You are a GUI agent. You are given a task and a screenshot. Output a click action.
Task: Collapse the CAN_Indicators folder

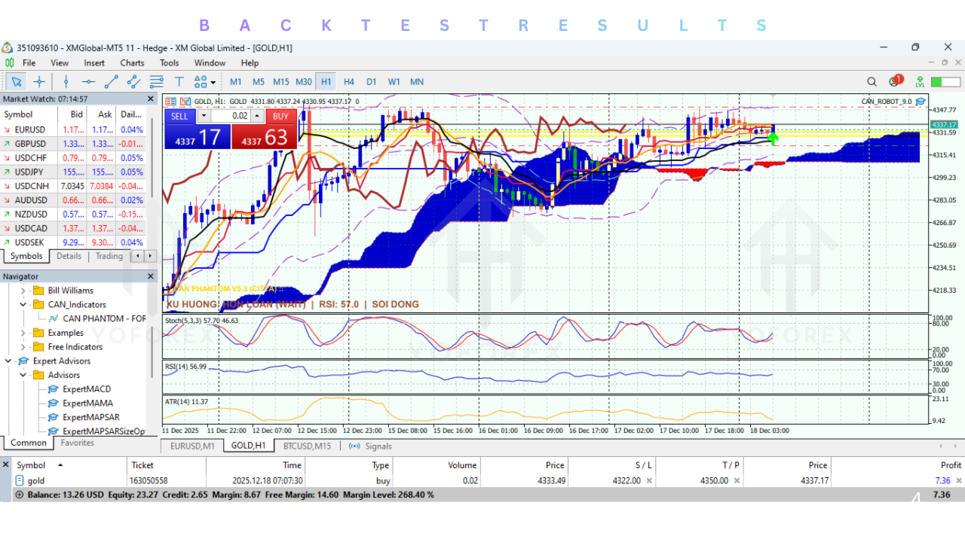(23, 305)
